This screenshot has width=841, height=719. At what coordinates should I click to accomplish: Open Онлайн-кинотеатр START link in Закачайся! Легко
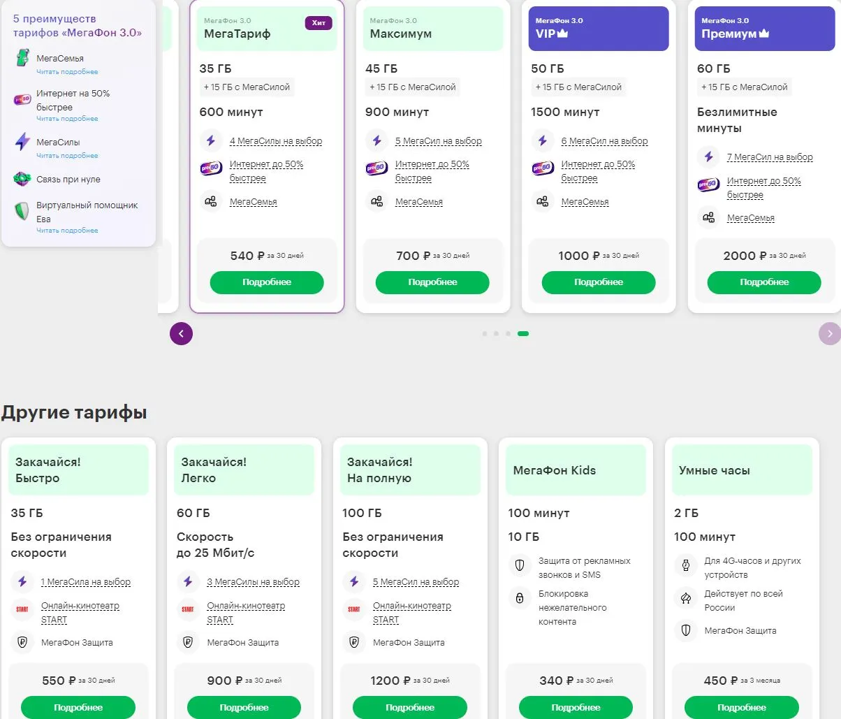coord(246,613)
